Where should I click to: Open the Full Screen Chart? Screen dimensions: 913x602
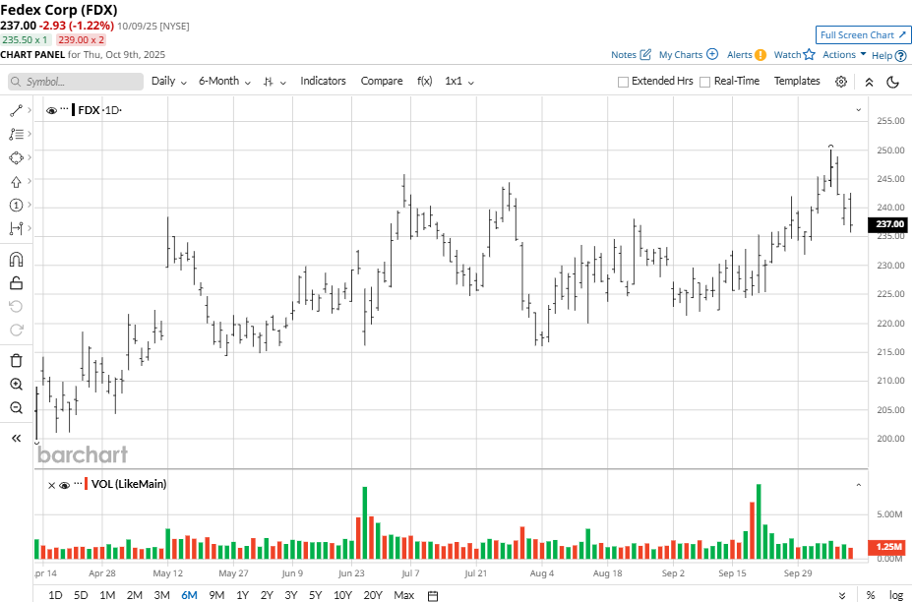(x=864, y=35)
